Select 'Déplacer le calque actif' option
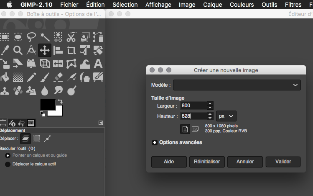313x196 pixels. (x=31, y=164)
